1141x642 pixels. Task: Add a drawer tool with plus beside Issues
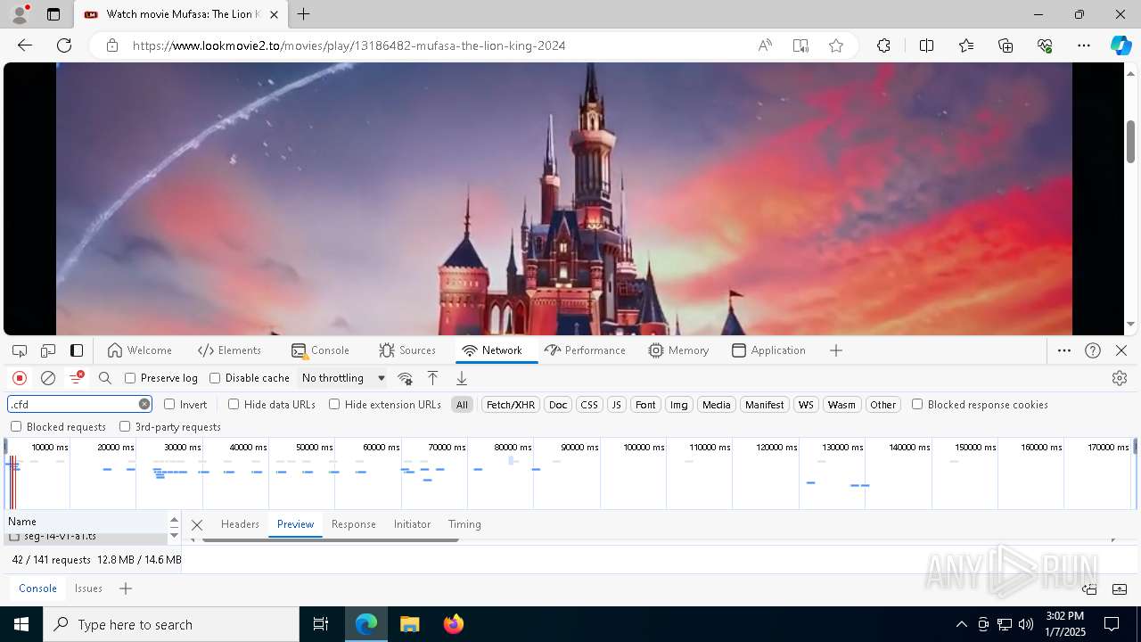126,588
